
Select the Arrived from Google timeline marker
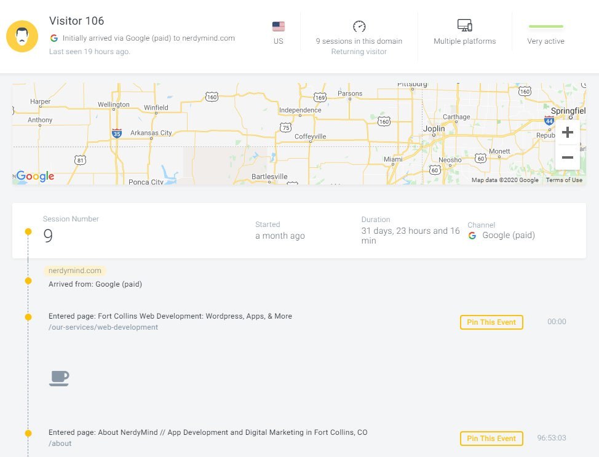coord(28,281)
